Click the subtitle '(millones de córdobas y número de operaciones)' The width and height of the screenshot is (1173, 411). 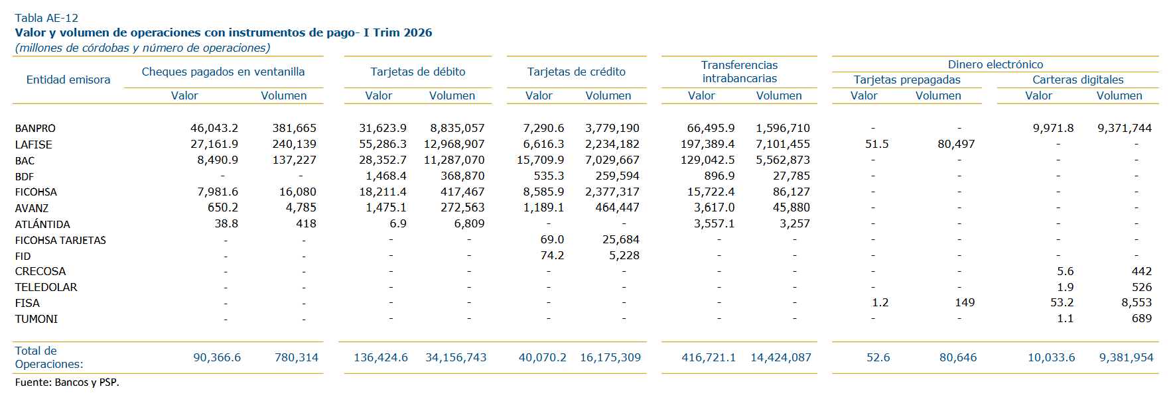tap(143, 48)
